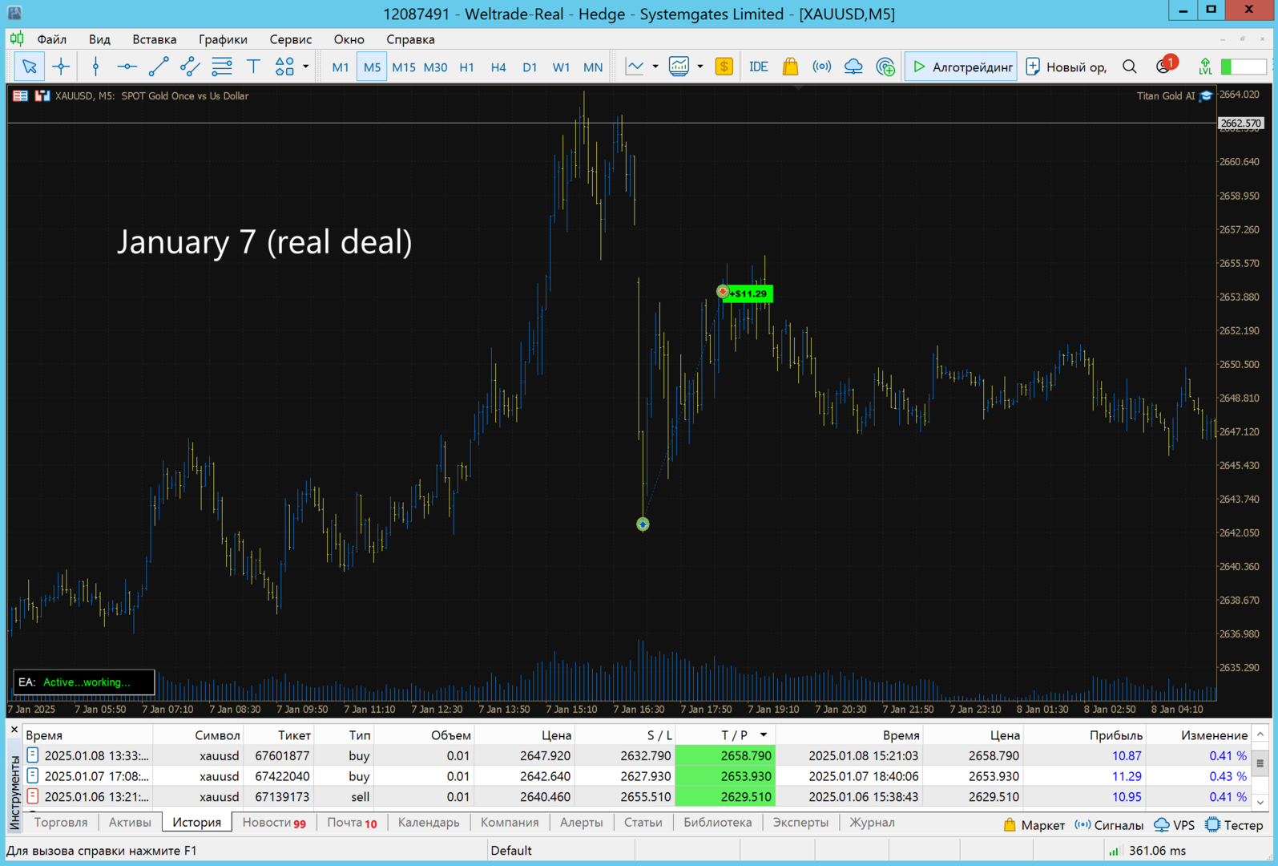1278x866 pixels.
Task: Open Тестер from the bottom bar
Action: point(1234,825)
